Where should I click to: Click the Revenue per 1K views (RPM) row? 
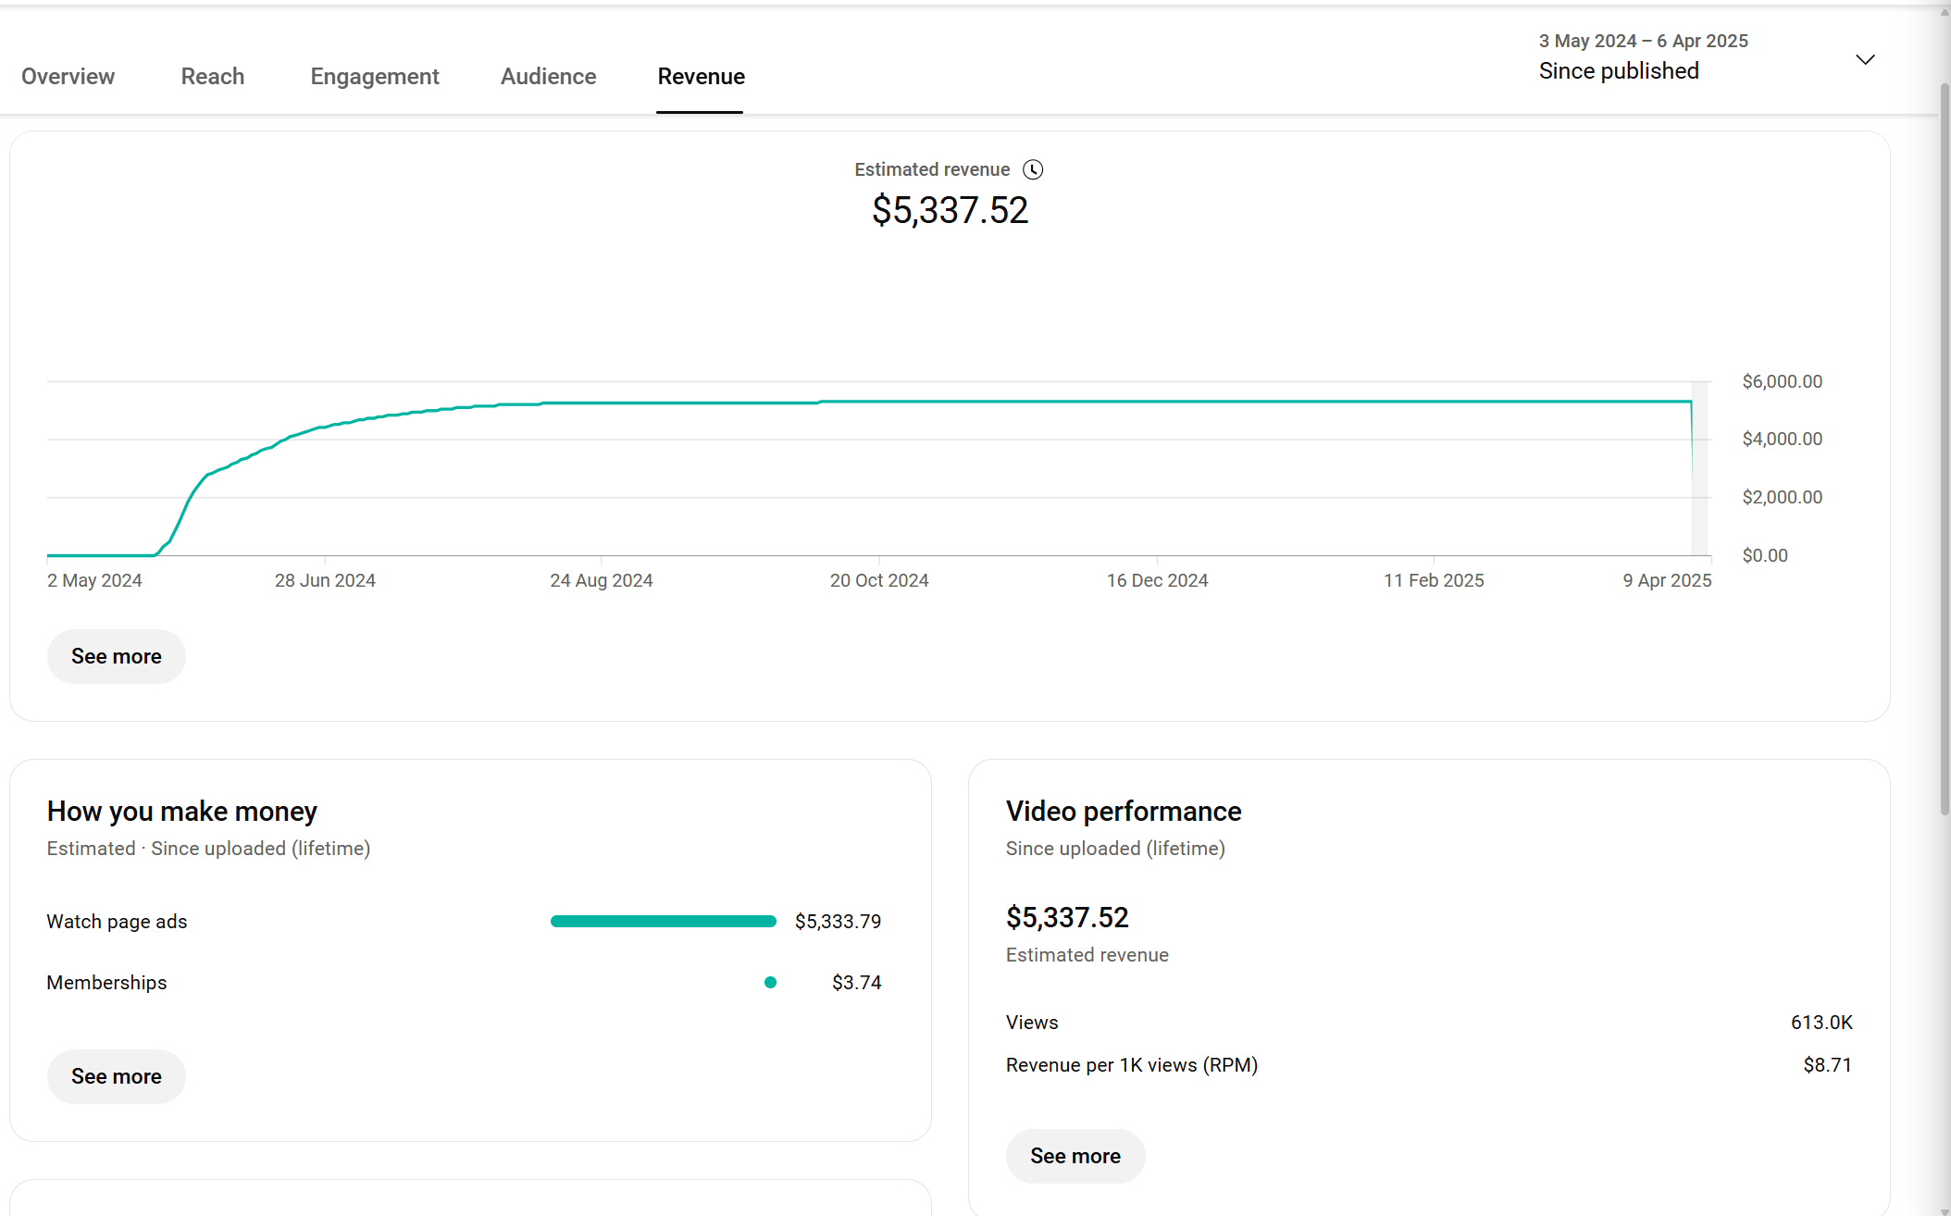coord(1131,1065)
